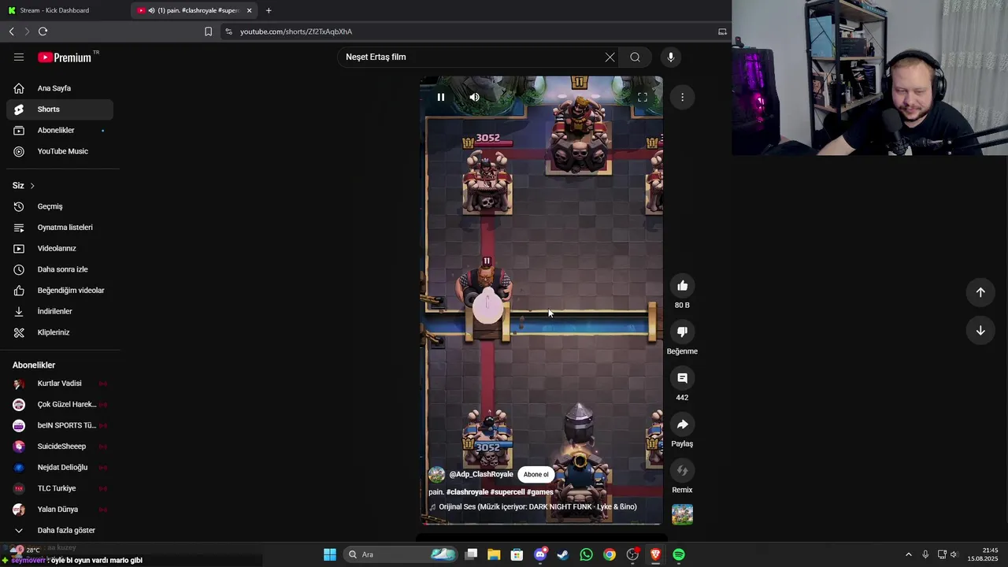The image size is (1008, 567).
Task: Open Daha sonra izle list
Action: (60, 269)
